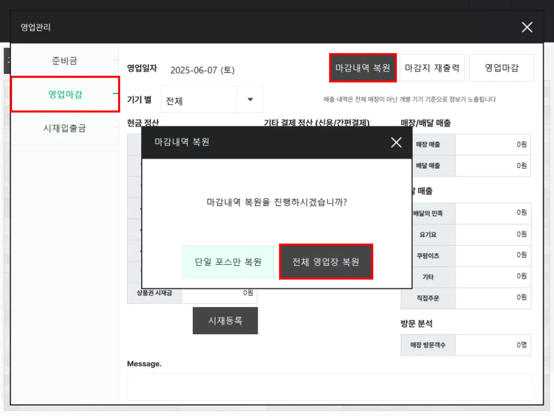Click 매장 매출 amount field
Image resolution: width=554 pixels, height=416 pixels.
(492, 144)
